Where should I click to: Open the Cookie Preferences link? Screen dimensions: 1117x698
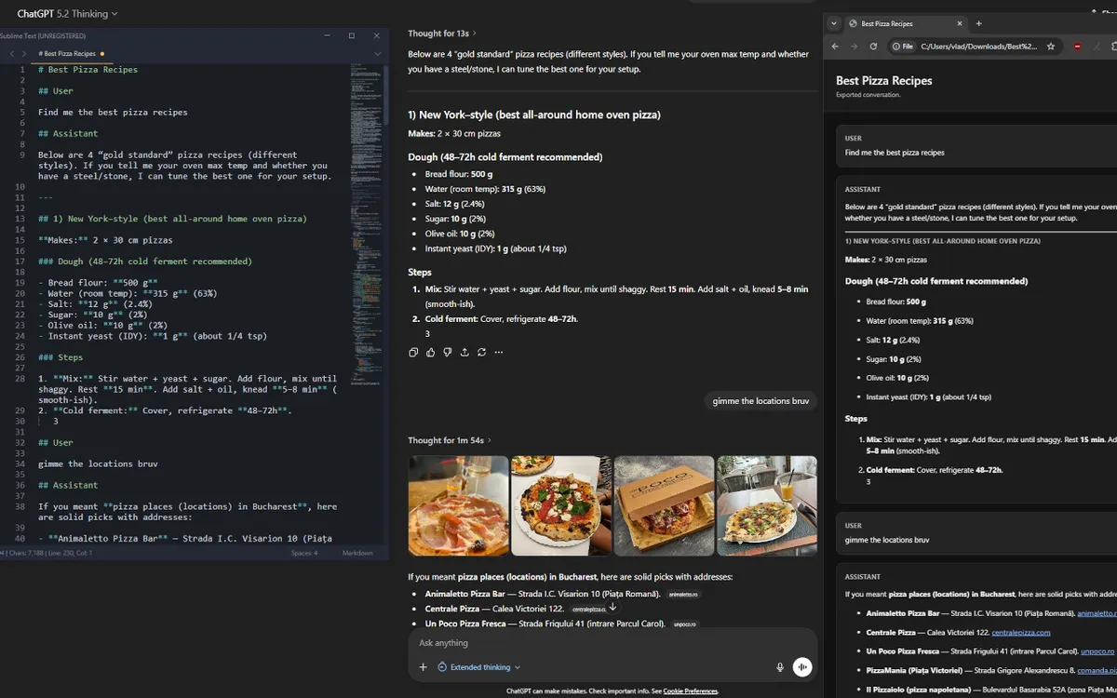pos(690,691)
